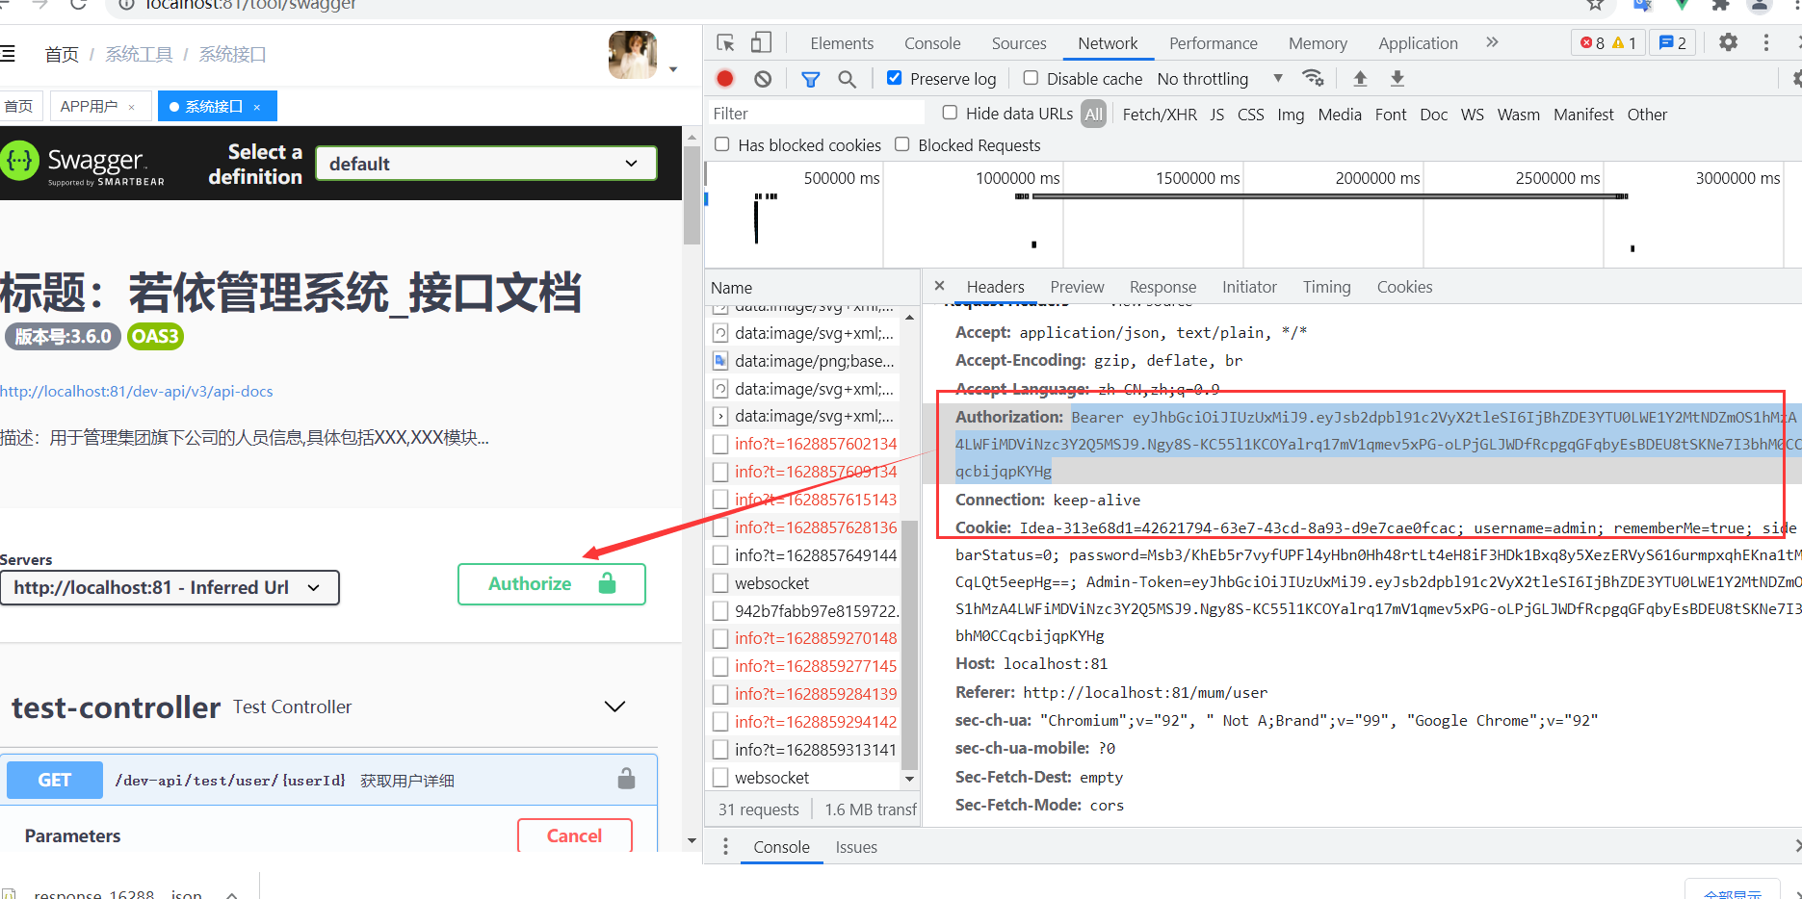
Task: Open the user avatar dropdown caret
Action: tap(673, 69)
